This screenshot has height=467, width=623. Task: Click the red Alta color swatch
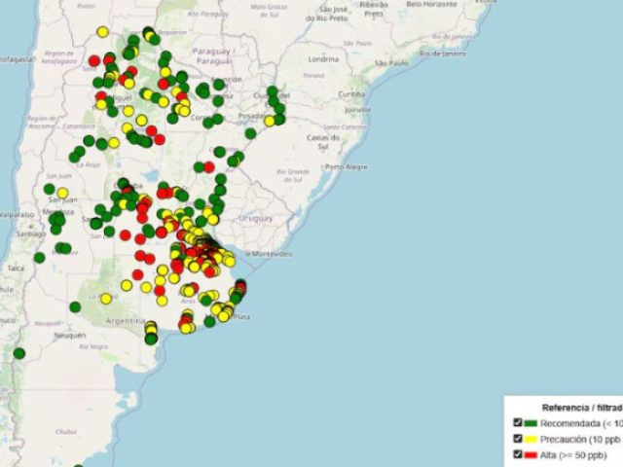click(x=531, y=455)
